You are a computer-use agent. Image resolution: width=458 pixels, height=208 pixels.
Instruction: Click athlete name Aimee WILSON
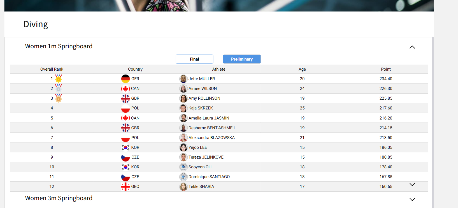coord(203,89)
